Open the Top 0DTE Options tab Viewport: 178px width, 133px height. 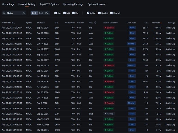[49, 4]
